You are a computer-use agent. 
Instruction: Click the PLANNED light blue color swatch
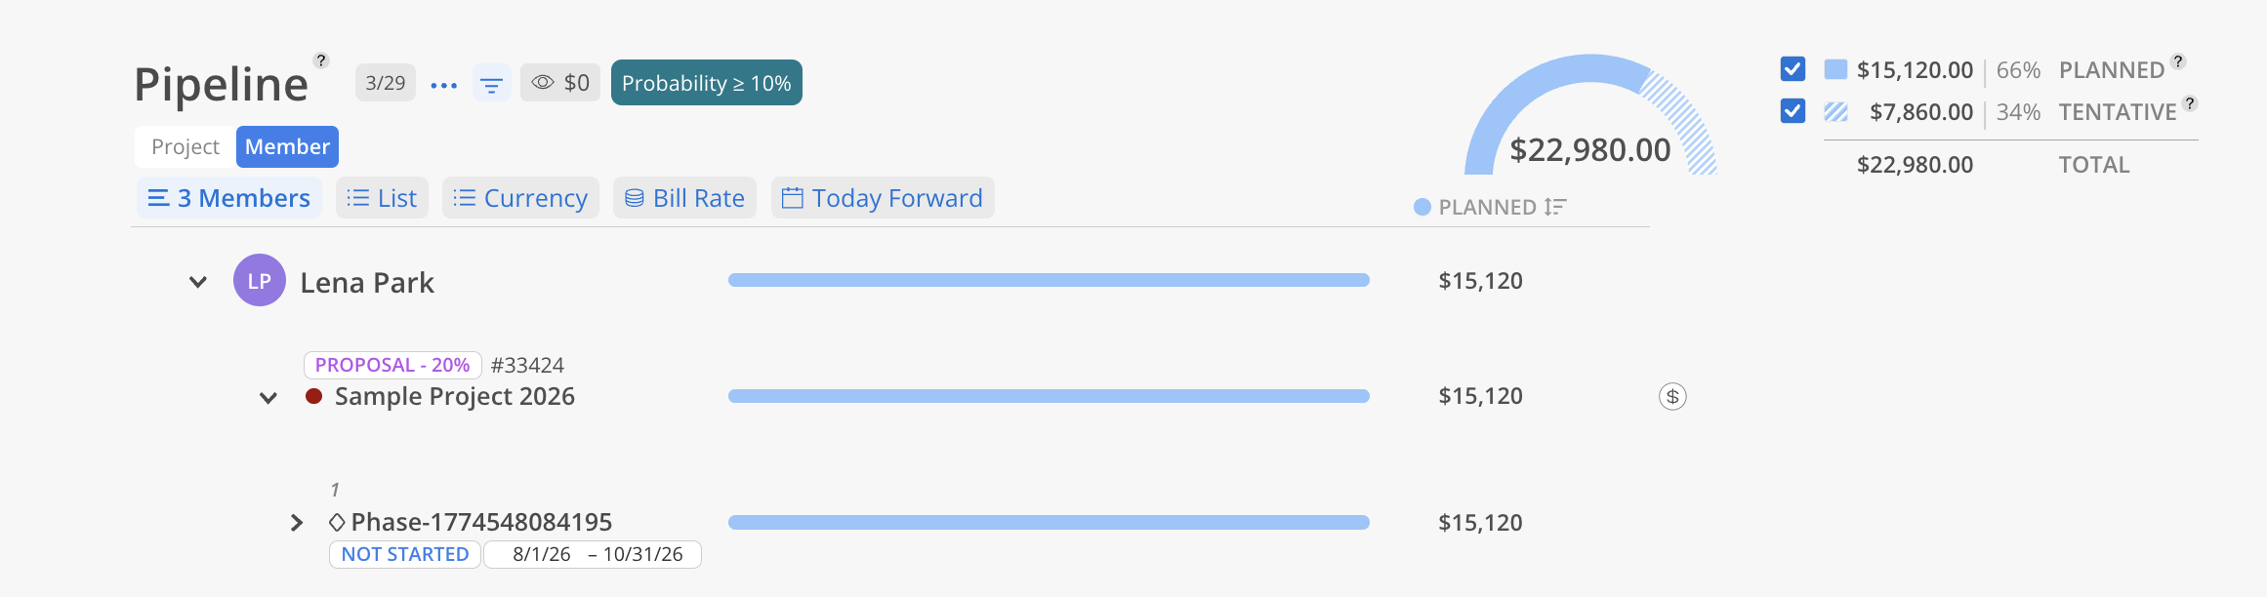(1835, 69)
